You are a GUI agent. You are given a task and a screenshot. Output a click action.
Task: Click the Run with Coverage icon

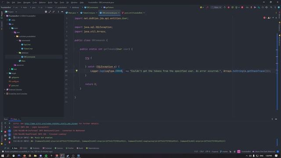232,7
